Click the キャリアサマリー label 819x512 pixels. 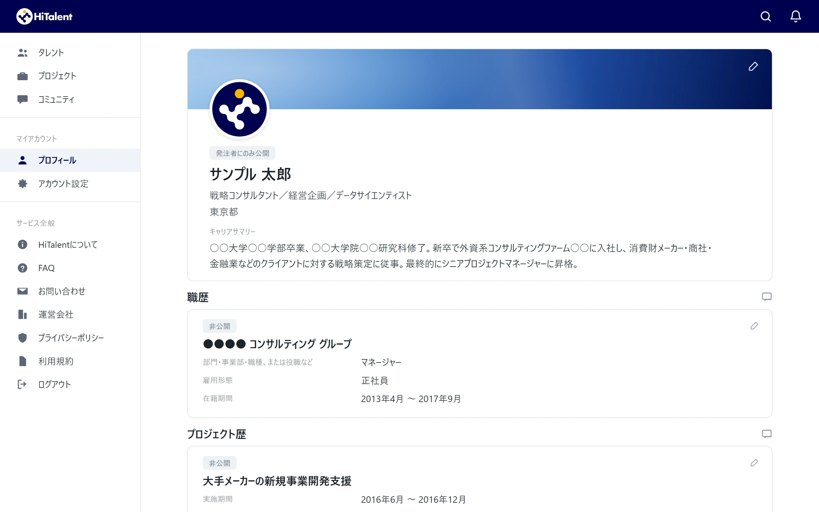[x=232, y=231]
